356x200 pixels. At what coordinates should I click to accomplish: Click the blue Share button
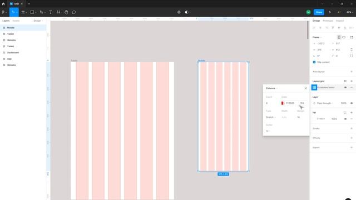pos(319,12)
